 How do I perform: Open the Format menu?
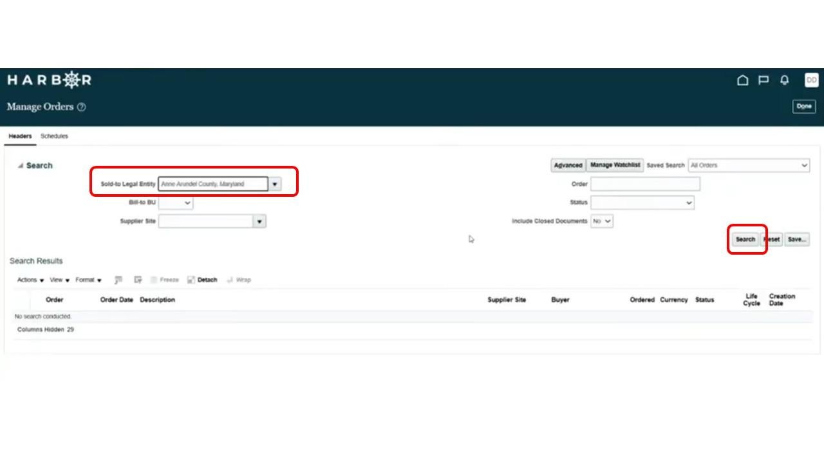coord(88,280)
